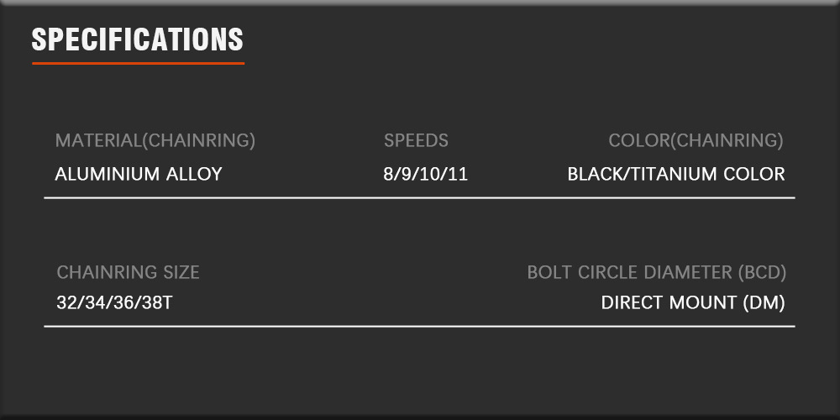Select the DIRECT MOUNT (DM) value

pos(692,302)
